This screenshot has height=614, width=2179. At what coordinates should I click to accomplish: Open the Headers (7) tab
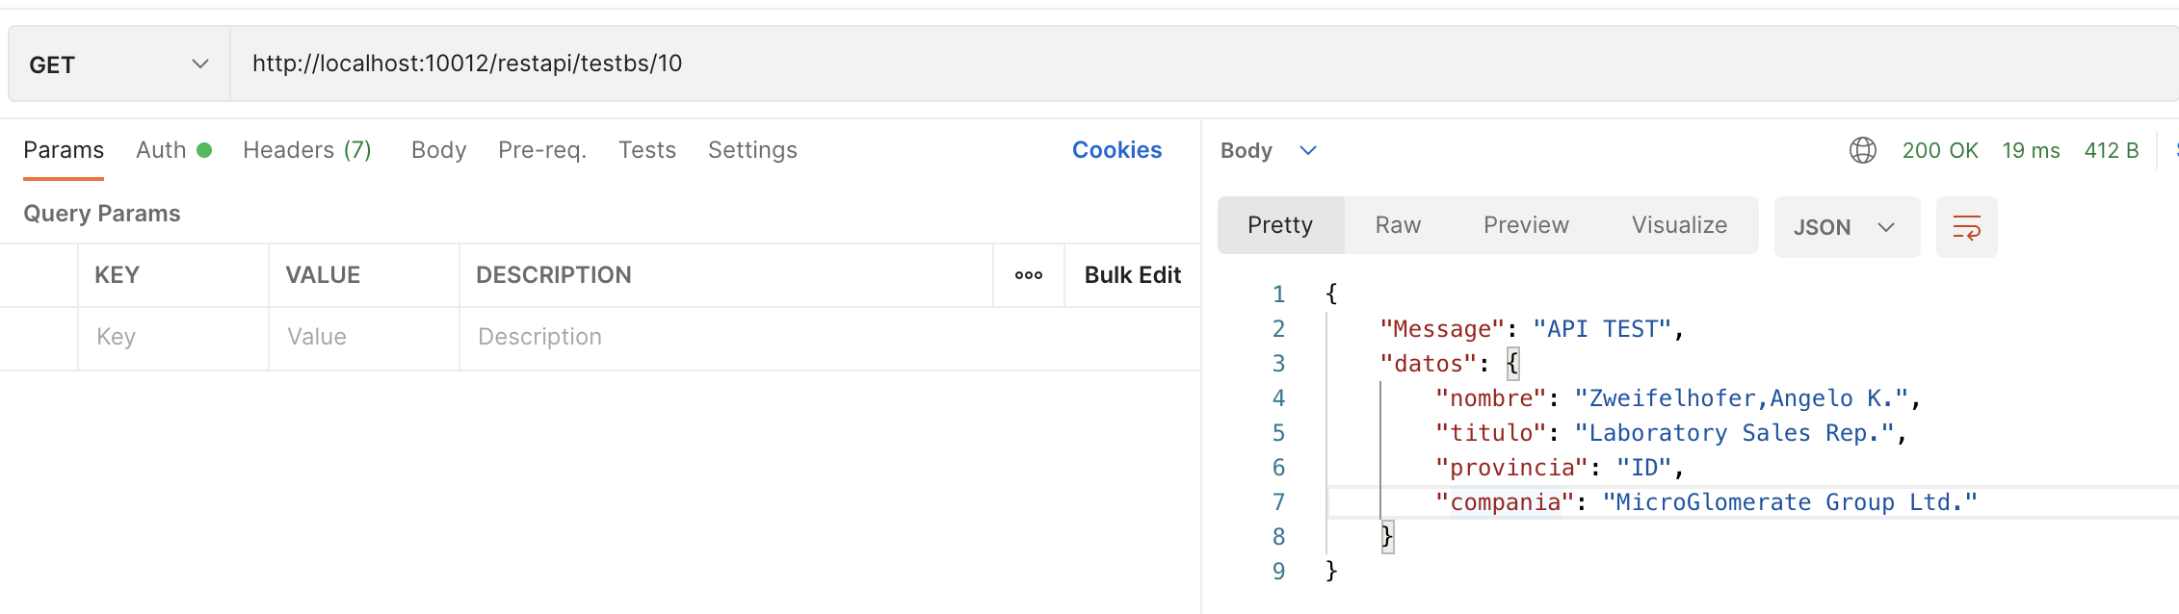tap(306, 150)
